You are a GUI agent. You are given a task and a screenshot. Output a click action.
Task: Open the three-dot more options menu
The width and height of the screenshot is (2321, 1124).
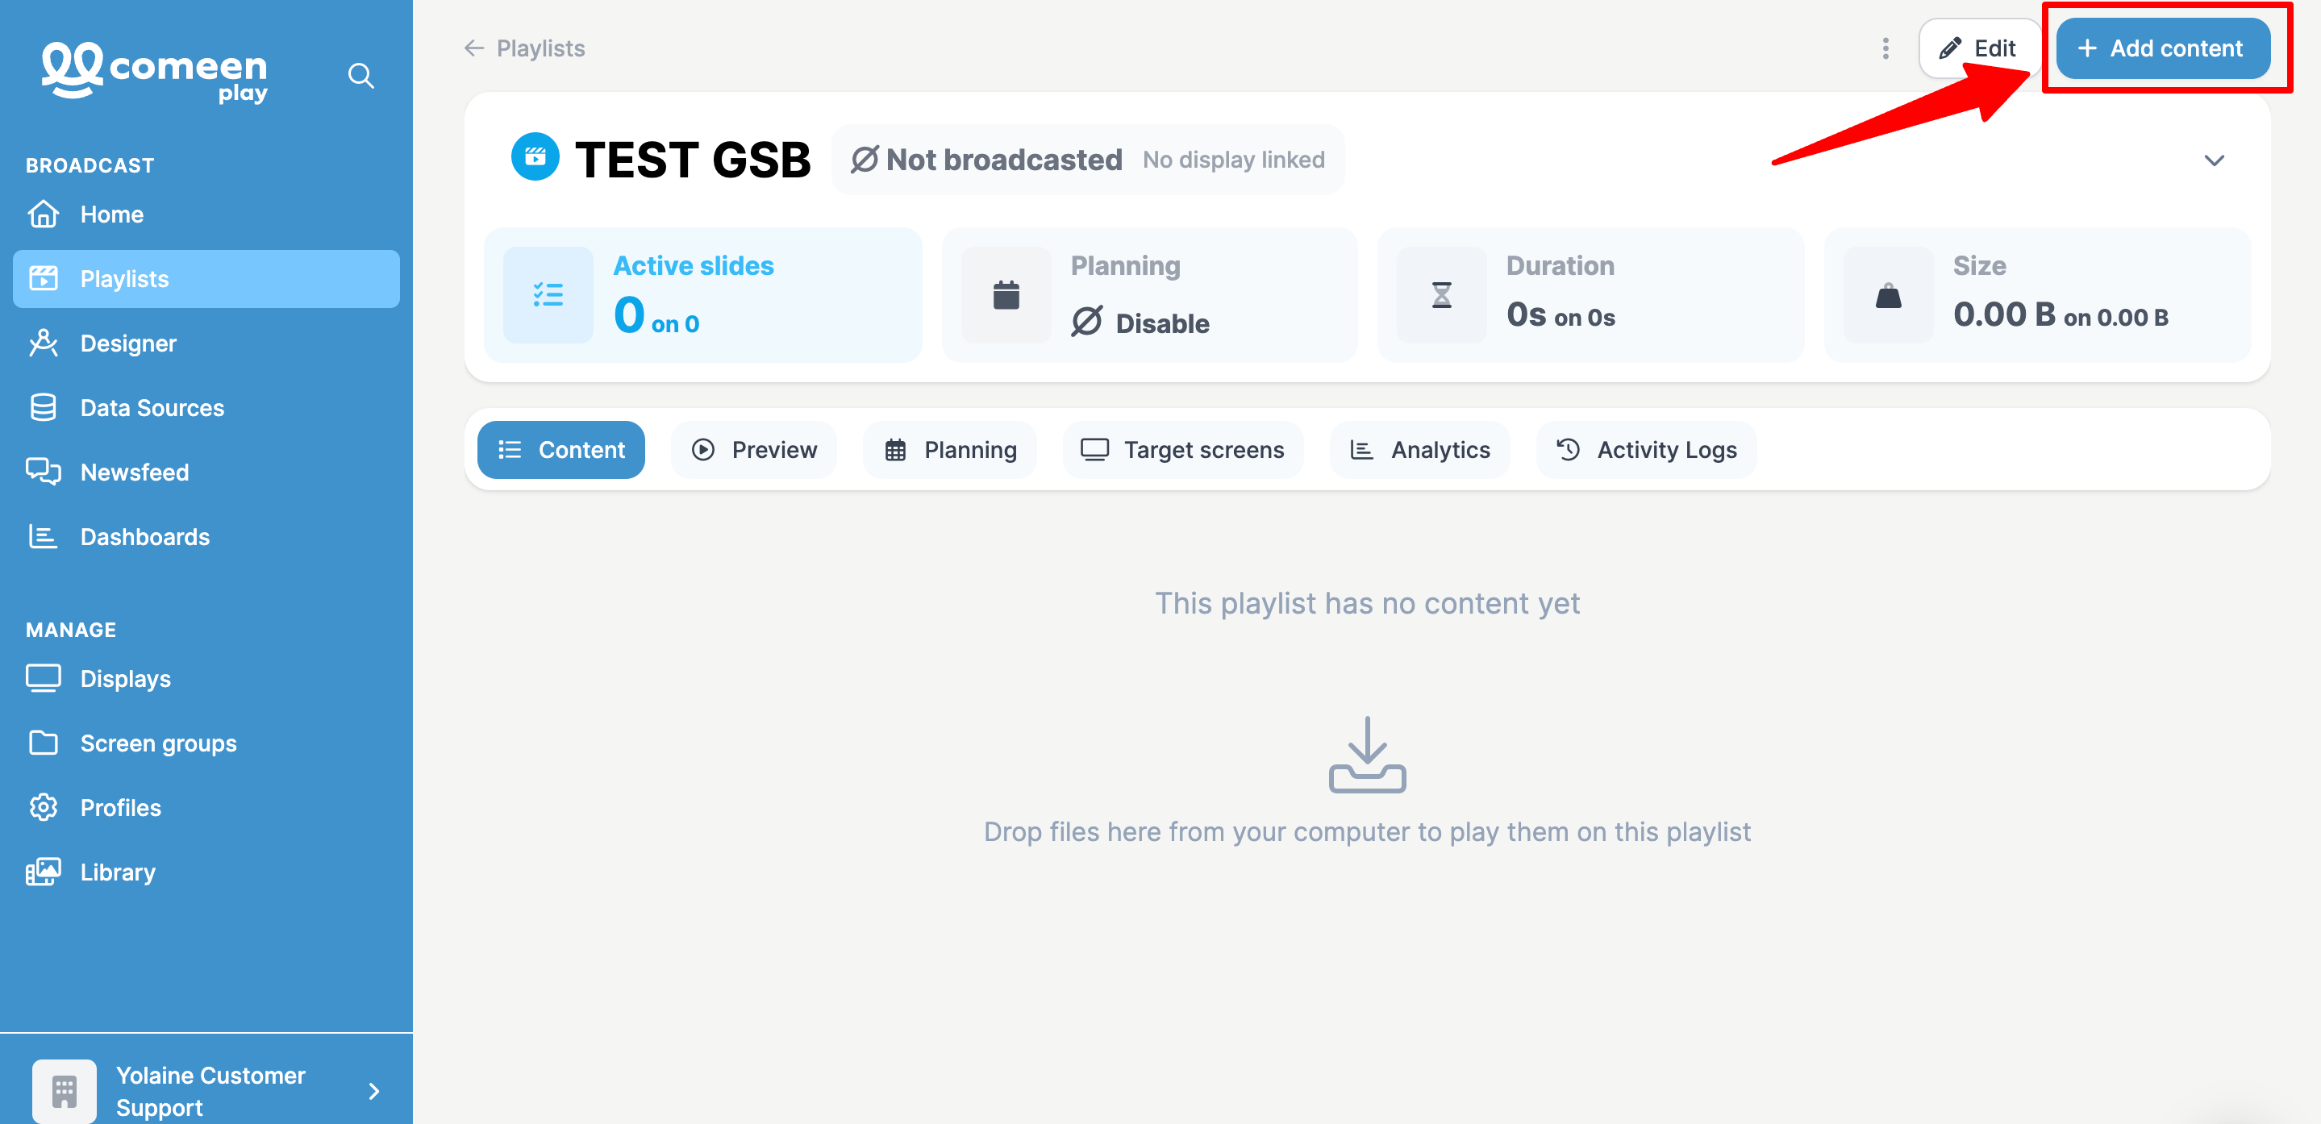click(1885, 48)
